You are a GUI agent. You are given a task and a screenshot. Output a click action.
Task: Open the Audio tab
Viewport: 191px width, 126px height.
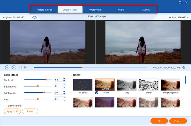coord(121,10)
